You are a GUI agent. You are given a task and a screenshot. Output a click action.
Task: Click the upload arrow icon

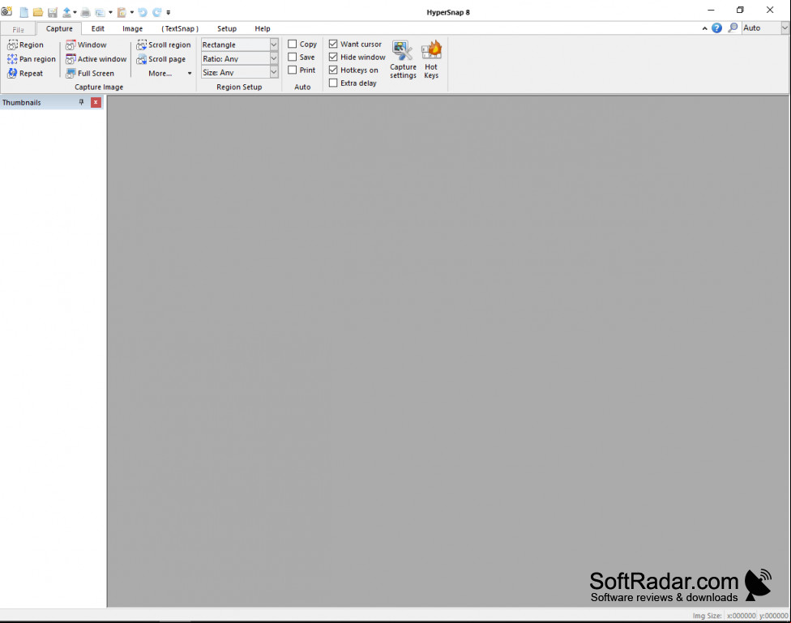66,12
